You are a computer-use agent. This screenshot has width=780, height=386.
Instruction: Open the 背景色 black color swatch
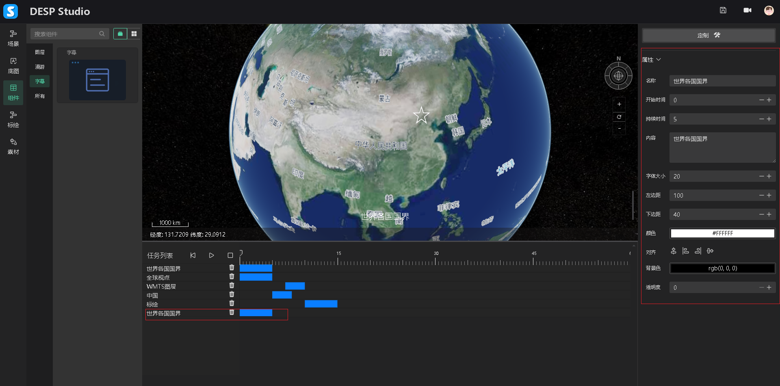pos(722,268)
